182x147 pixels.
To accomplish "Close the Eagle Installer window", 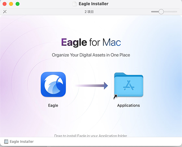I will [x=5, y=4].
